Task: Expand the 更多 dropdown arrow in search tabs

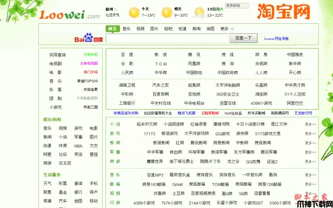Action: [x=232, y=29]
